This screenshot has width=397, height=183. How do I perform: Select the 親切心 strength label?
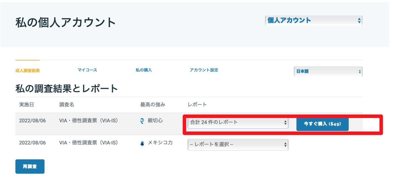(155, 121)
